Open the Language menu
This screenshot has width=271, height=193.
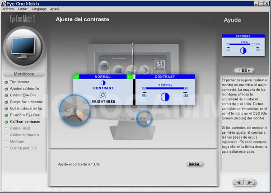(39, 9)
